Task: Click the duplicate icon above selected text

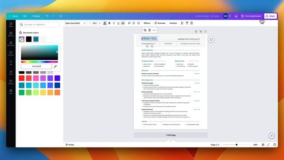Action: [x=145, y=30]
